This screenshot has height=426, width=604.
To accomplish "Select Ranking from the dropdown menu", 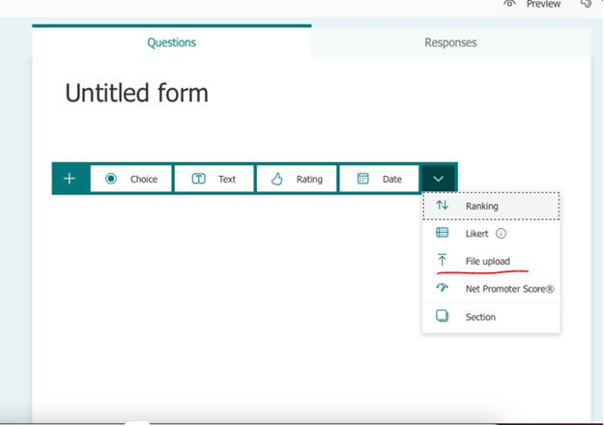I will point(491,206).
